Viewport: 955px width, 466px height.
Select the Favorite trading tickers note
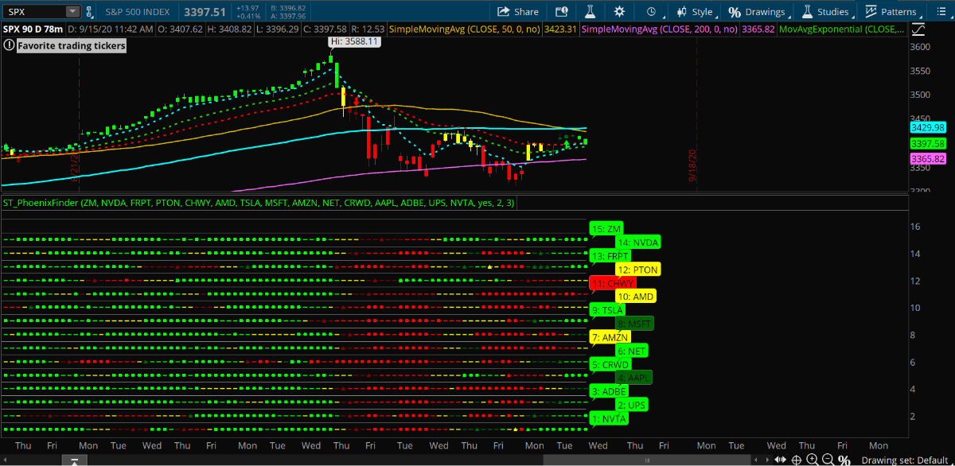[71, 45]
